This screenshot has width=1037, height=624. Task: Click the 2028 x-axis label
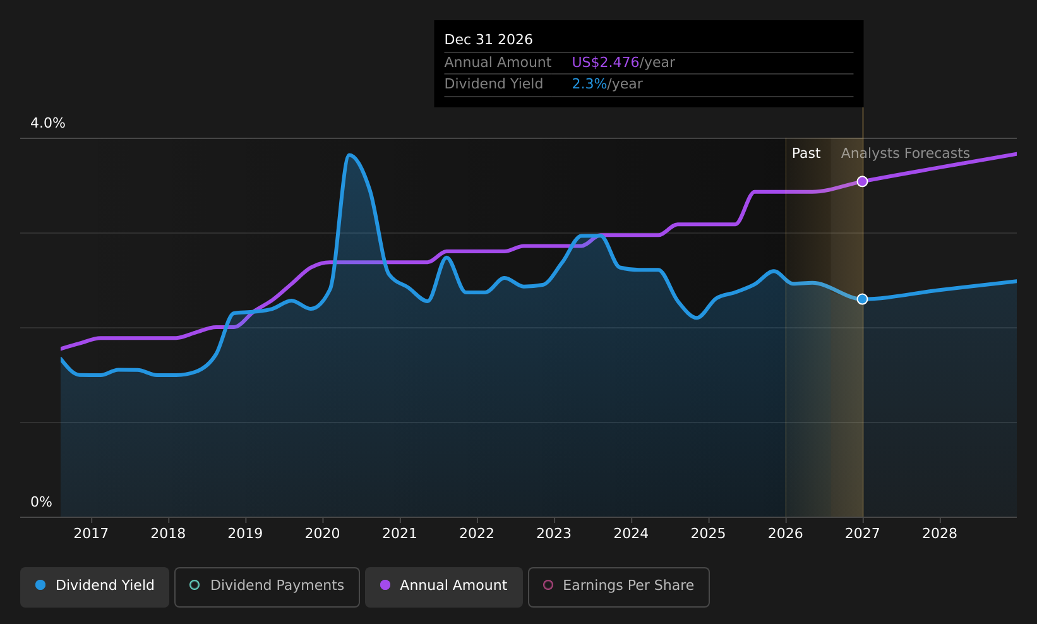tap(940, 534)
